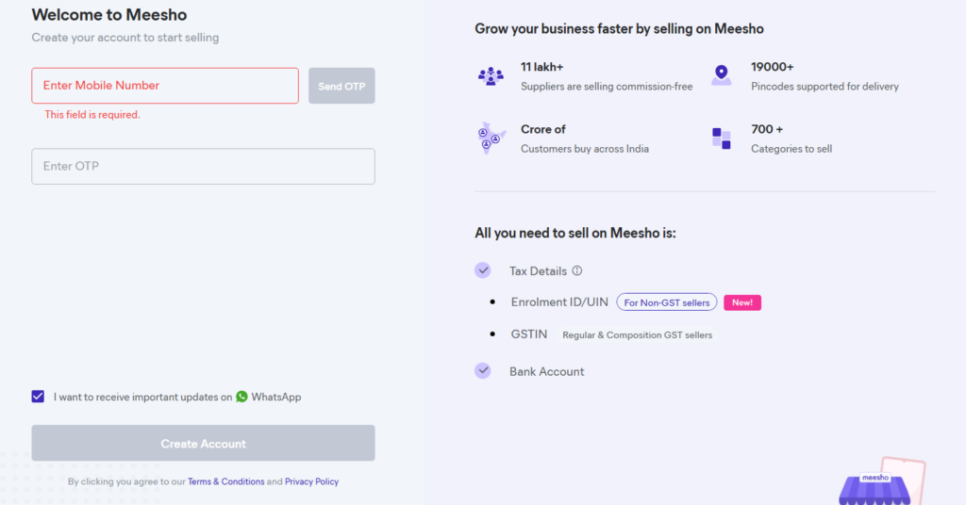
Task: Click the Tax Details checkmark icon
Action: tap(483, 270)
